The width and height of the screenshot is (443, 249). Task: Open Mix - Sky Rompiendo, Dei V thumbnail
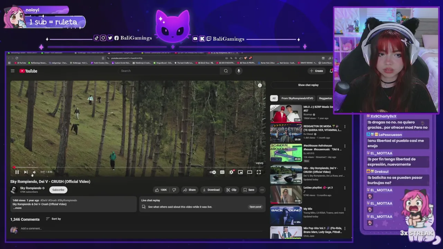pyautogui.click(x=286, y=174)
